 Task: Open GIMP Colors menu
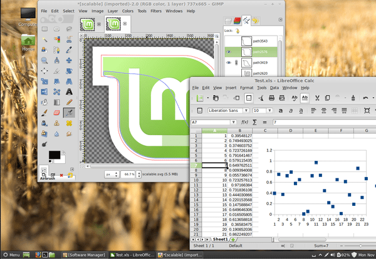coord(128,11)
